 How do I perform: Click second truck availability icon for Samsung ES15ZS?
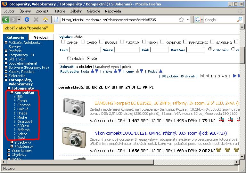pyautogui.click(x=230, y=120)
